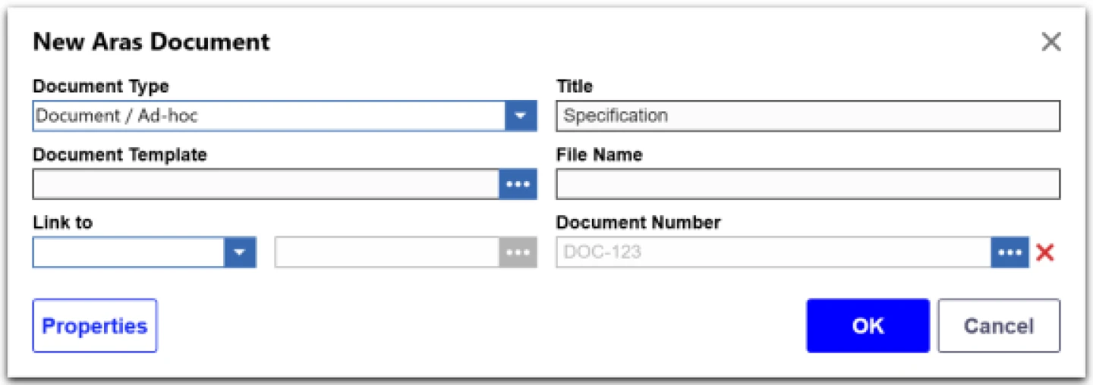1093x385 pixels.
Task: Click into the Title field containing Specification
Action: pyautogui.click(x=808, y=116)
